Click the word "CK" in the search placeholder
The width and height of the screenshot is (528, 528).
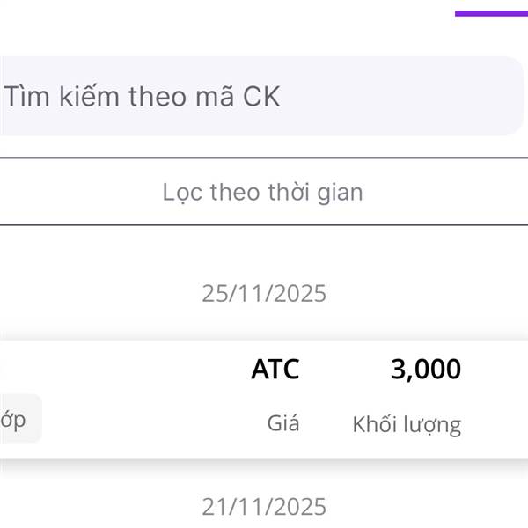pyautogui.click(x=261, y=97)
